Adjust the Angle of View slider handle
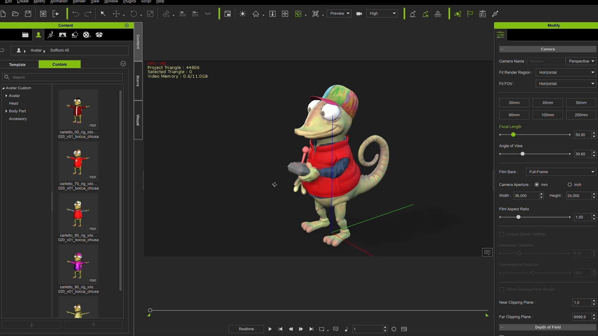The width and height of the screenshot is (598, 336). click(x=523, y=154)
